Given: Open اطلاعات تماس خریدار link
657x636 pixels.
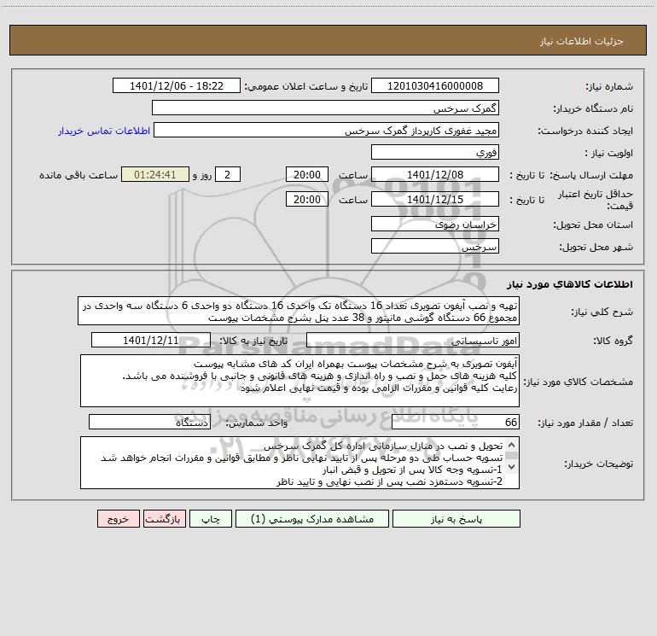Looking at the screenshot, I should 104,131.
